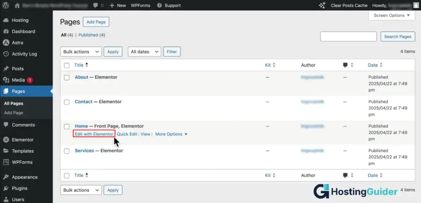This screenshot has width=421, height=203.
Task: Expand More Options for the Home page
Action: pyautogui.click(x=171, y=134)
